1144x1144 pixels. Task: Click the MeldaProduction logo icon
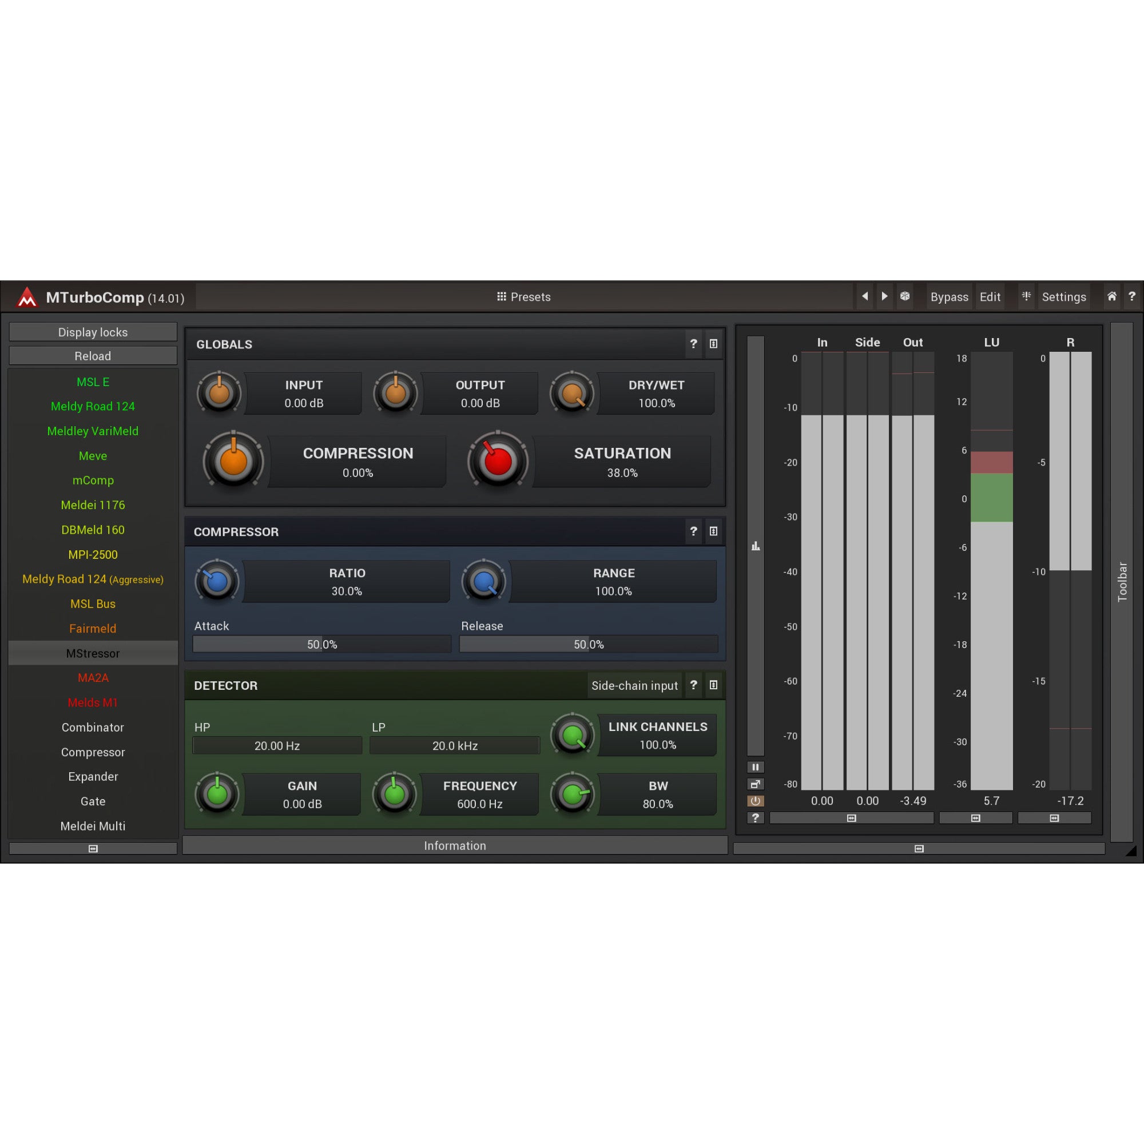point(27,297)
